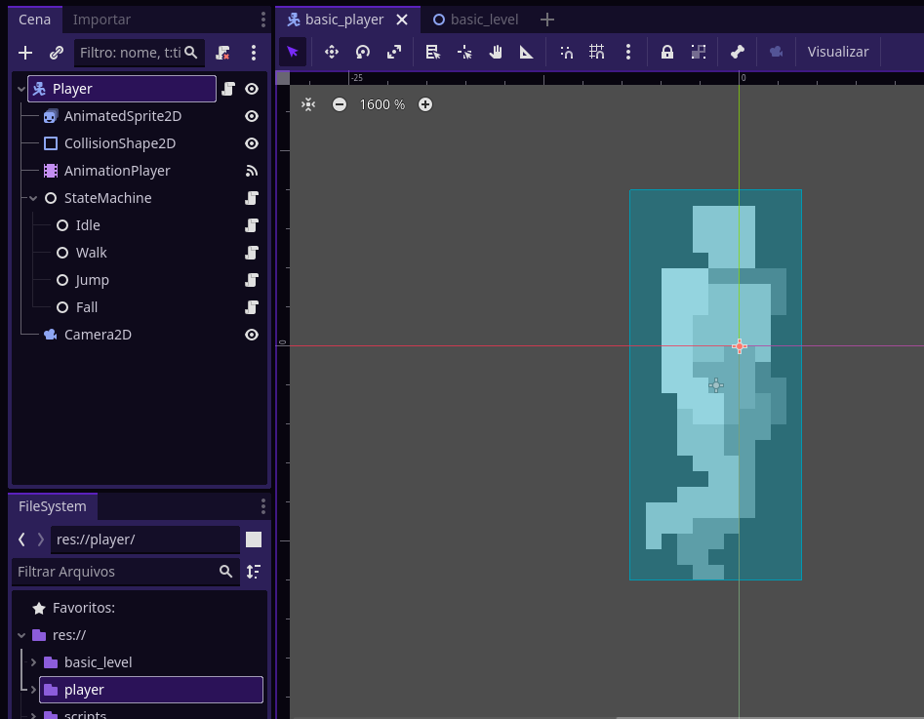Open script attached to Idle node
The width and height of the screenshot is (924, 719).
click(252, 225)
